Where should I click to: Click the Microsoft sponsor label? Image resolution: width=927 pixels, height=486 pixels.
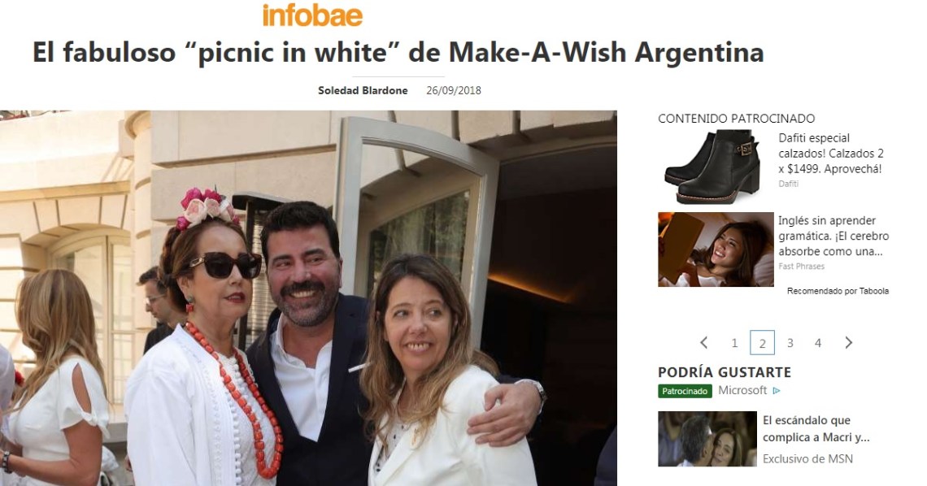coord(742,390)
